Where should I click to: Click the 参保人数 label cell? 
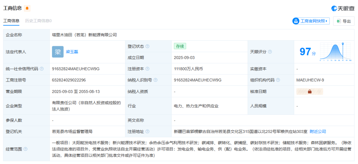coord(27,120)
